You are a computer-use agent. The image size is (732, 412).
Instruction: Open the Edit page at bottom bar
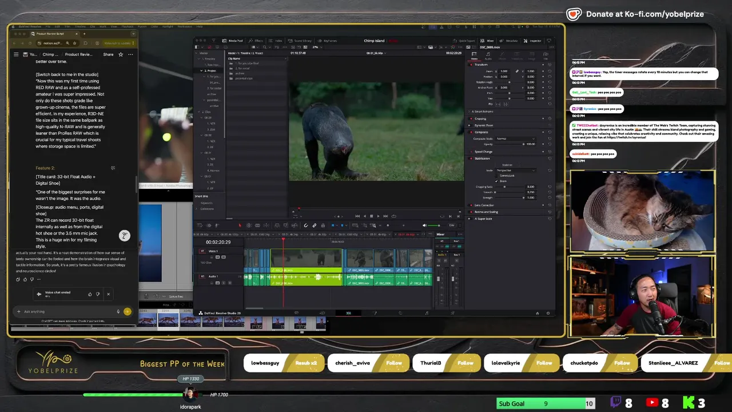(348, 313)
